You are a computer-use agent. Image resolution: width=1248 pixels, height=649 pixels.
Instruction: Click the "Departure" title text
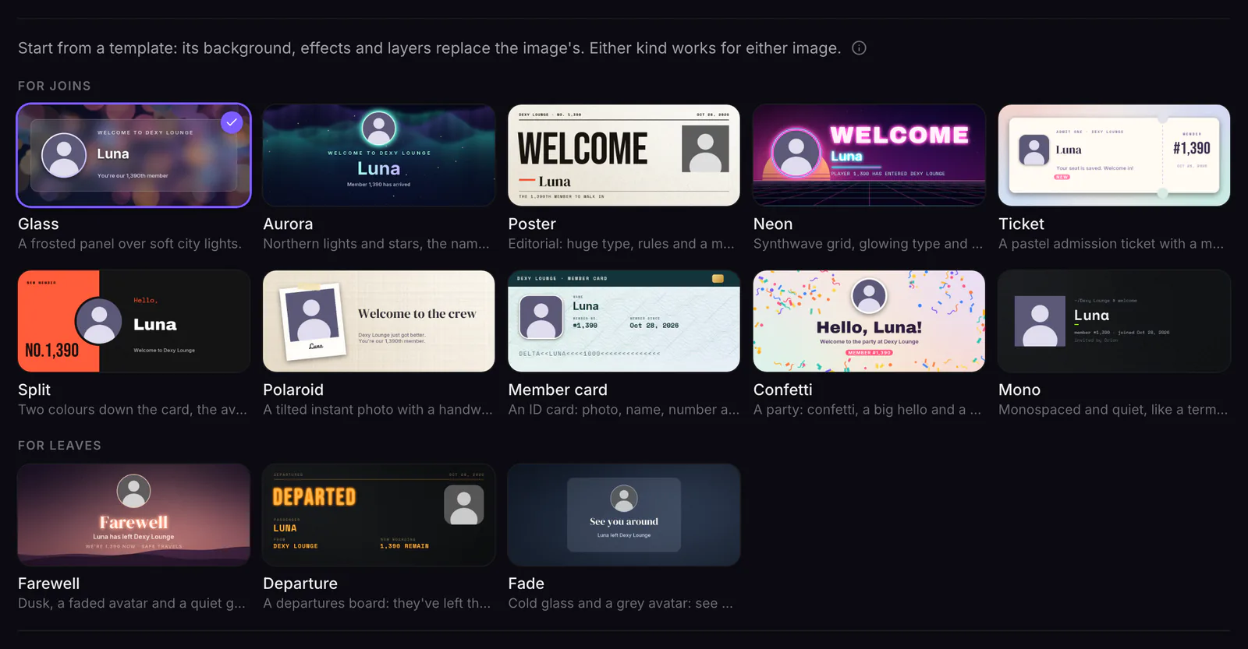[x=300, y=584]
